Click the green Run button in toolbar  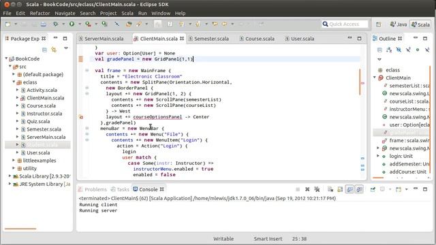[x=72, y=24]
